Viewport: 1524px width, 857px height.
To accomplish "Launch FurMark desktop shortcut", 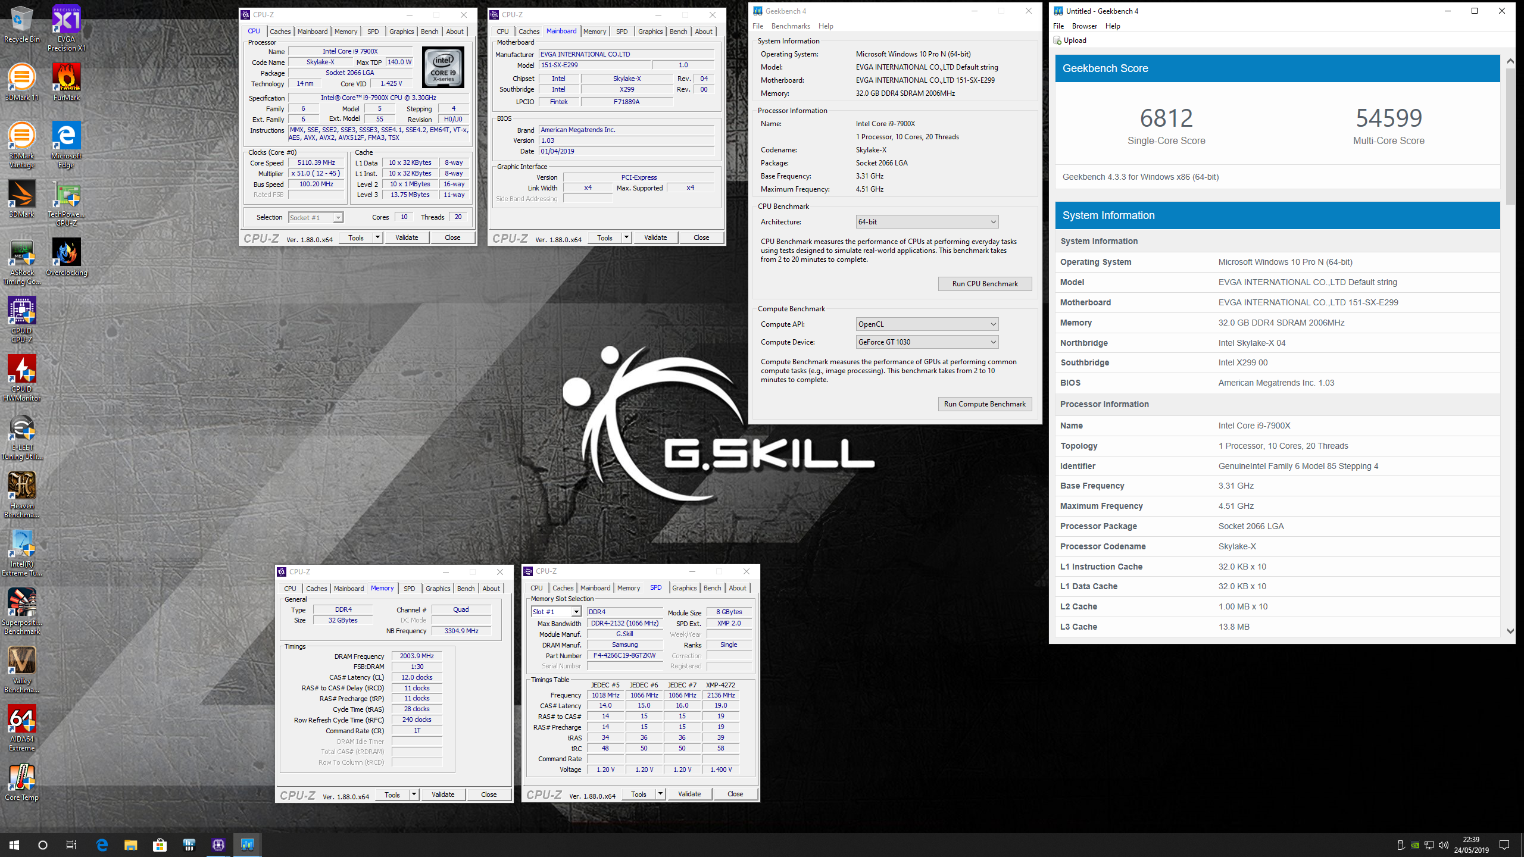I will point(66,83).
